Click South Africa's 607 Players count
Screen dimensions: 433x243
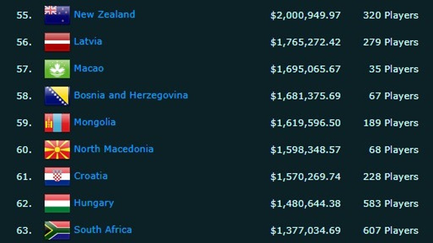coord(390,230)
